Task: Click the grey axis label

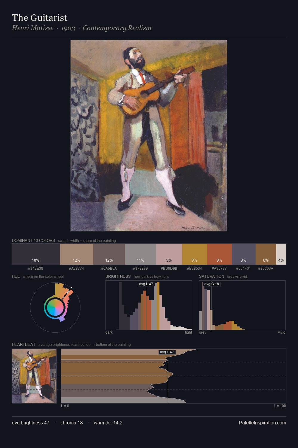Action: coord(203,332)
